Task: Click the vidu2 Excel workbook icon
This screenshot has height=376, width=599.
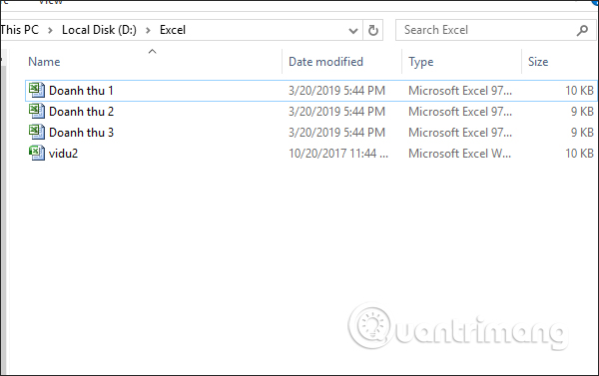Action: pos(37,153)
